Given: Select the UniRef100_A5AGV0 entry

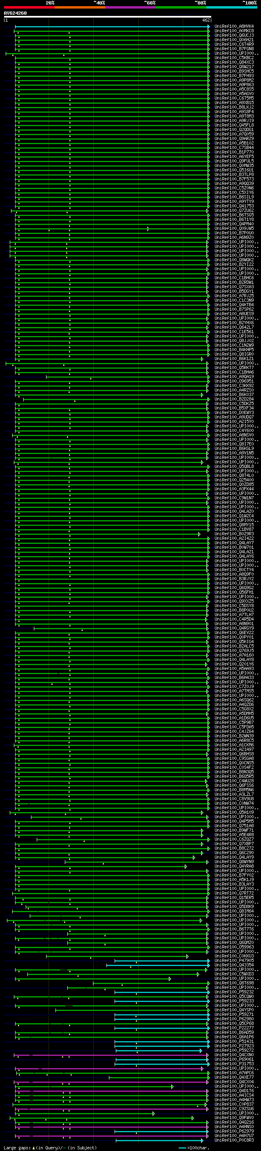Looking at the screenshot, I should point(234,94).
